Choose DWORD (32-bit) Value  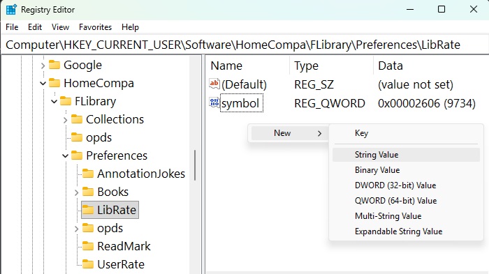(406, 185)
